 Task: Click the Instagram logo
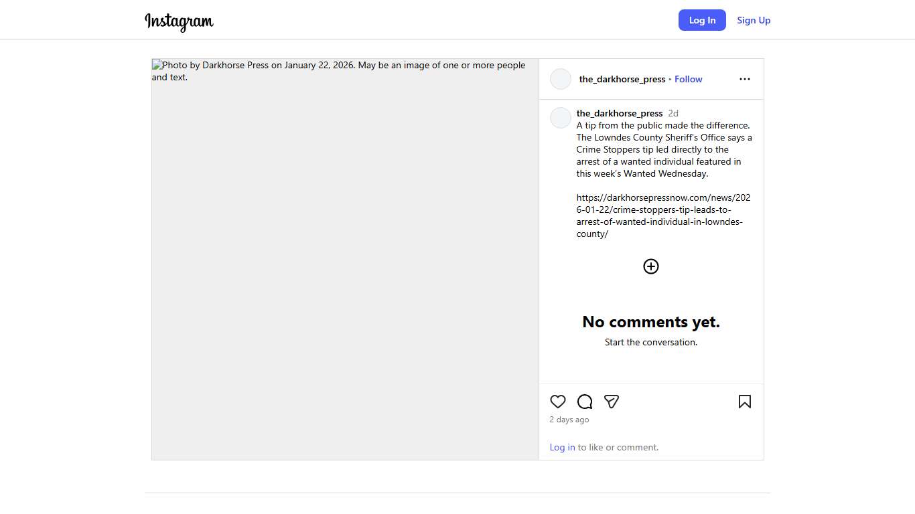[x=179, y=21]
